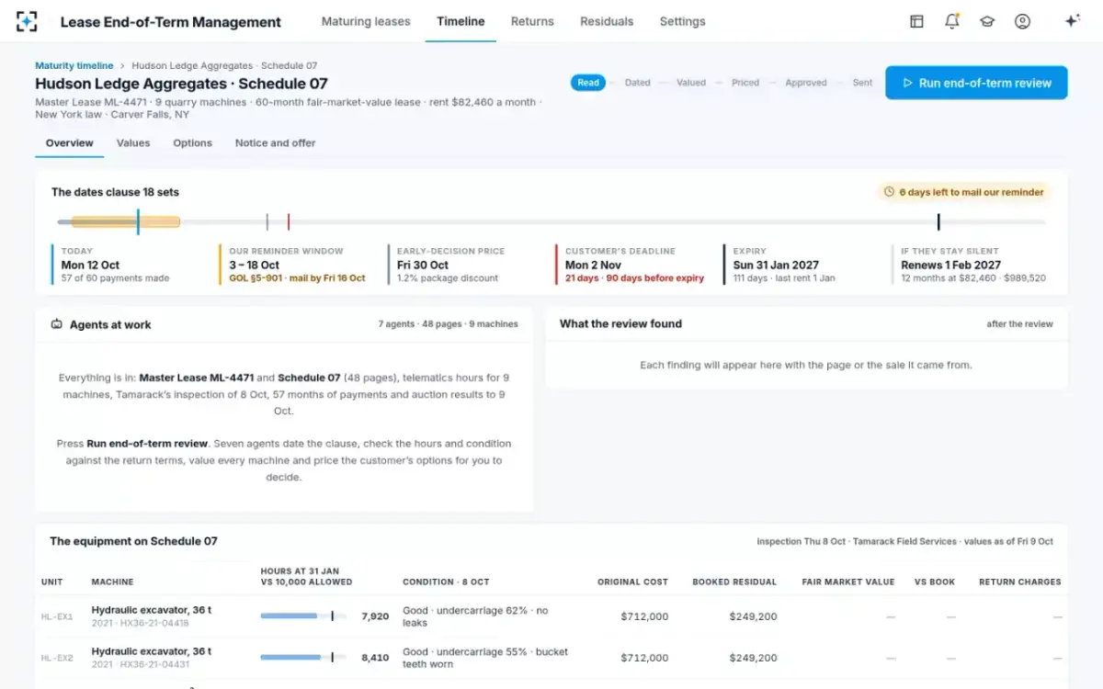Viewport: 1103px width, 689px height.
Task: Click HL-EX1 booked residual $249,200
Action: coord(753,616)
